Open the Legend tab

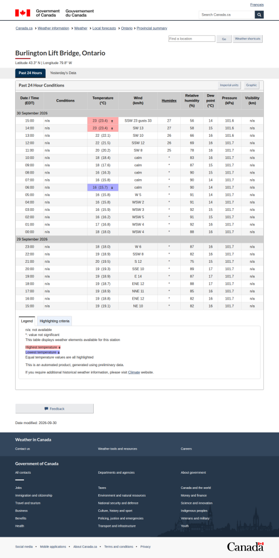[x=27, y=321]
